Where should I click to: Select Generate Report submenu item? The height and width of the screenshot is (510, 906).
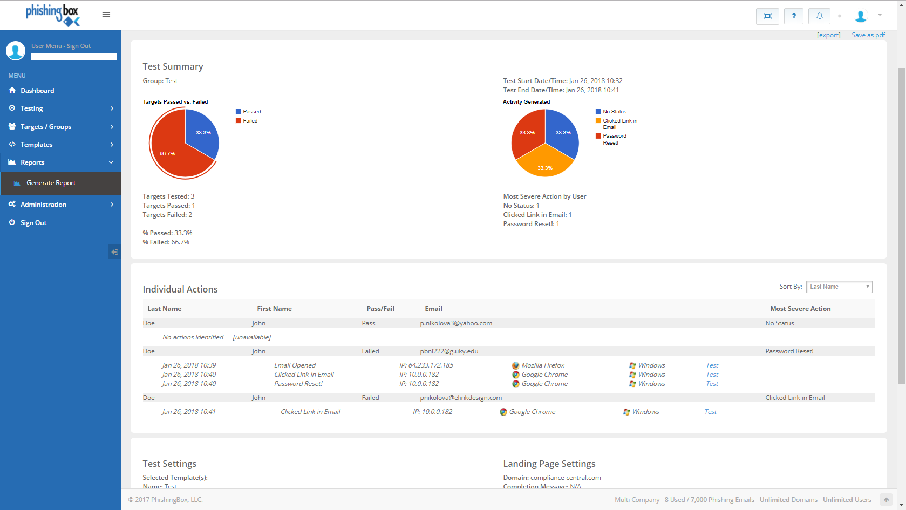51,183
